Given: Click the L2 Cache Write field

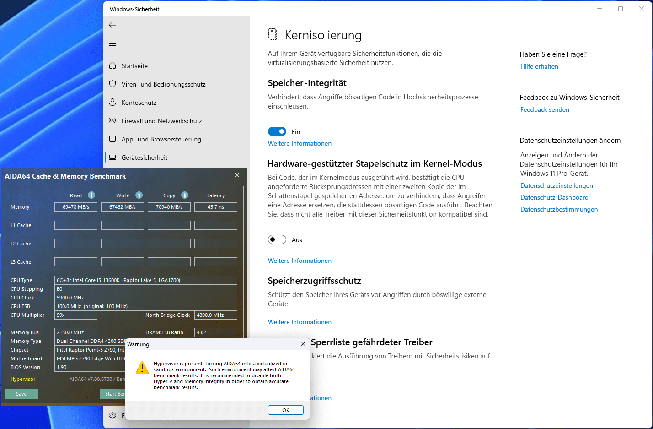Looking at the screenshot, I should [x=123, y=244].
